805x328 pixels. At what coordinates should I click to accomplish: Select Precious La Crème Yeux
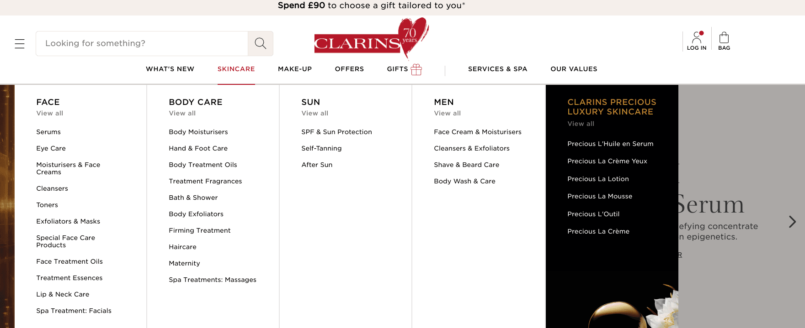pyautogui.click(x=607, y=161)
